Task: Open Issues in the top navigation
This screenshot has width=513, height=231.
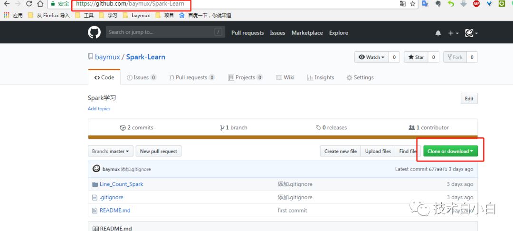Action: [x=277, y=33]
